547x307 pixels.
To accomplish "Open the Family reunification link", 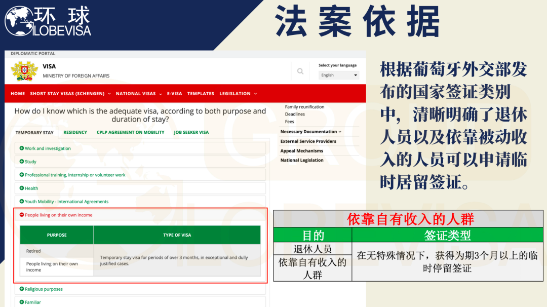I will click(304, 107).
